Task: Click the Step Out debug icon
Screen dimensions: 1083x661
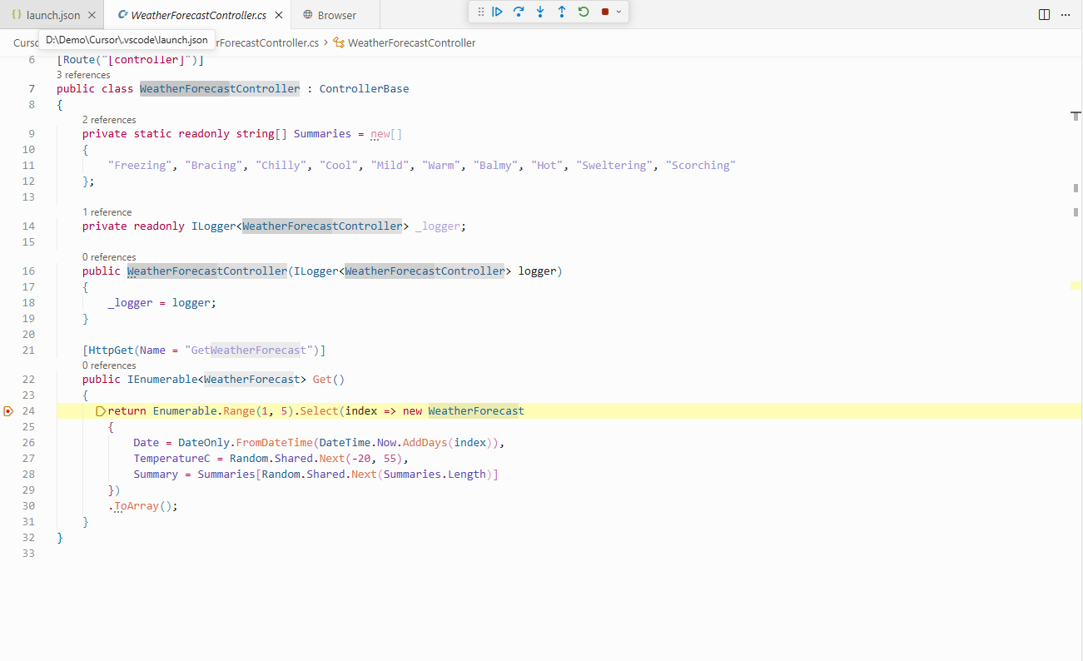Action: pos(562,12)
